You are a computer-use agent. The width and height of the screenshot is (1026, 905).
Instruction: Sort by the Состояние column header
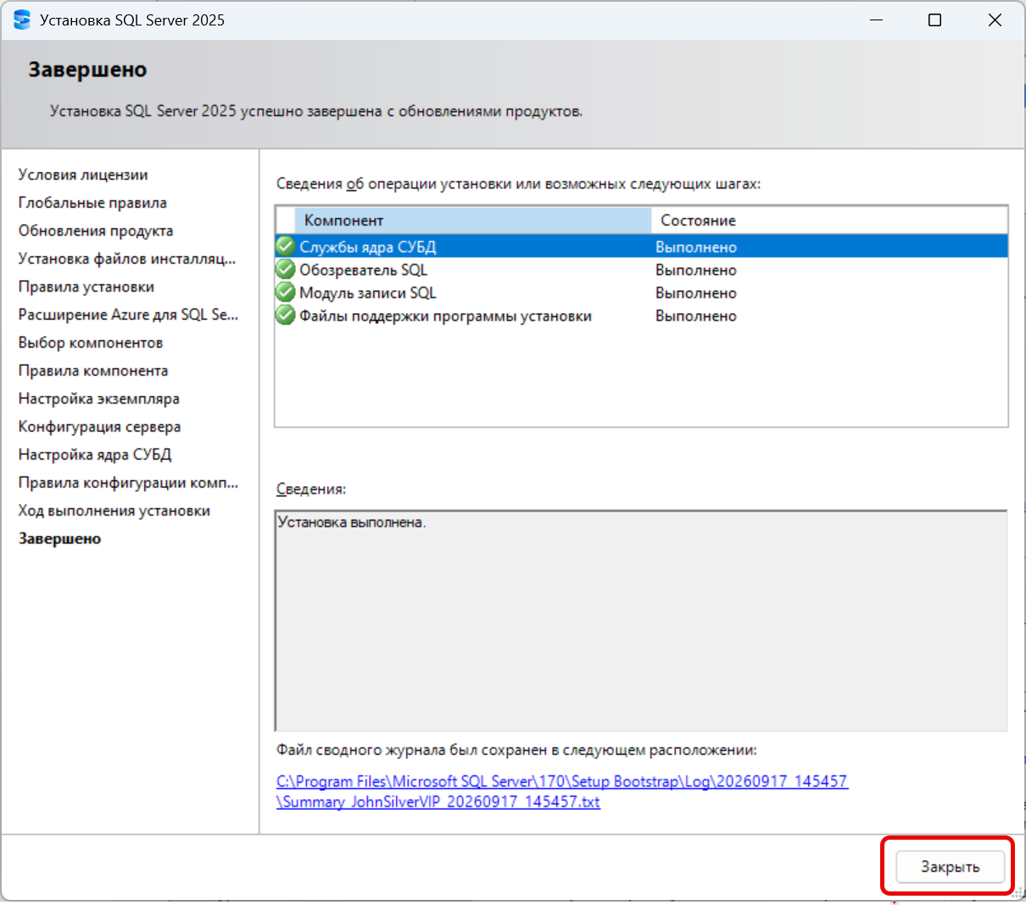point(829,221)
